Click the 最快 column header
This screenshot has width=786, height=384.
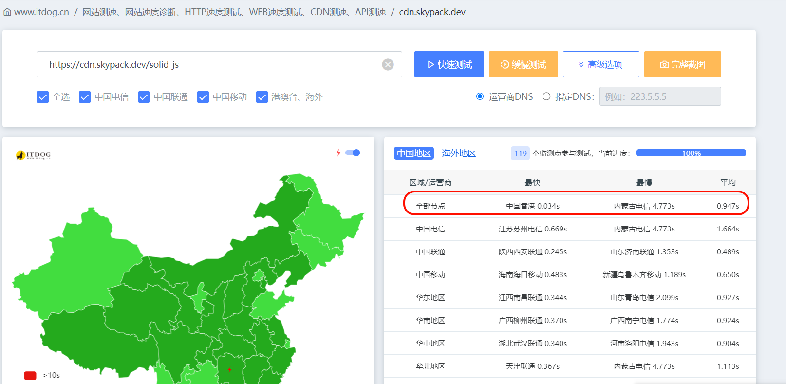[533, 182]
